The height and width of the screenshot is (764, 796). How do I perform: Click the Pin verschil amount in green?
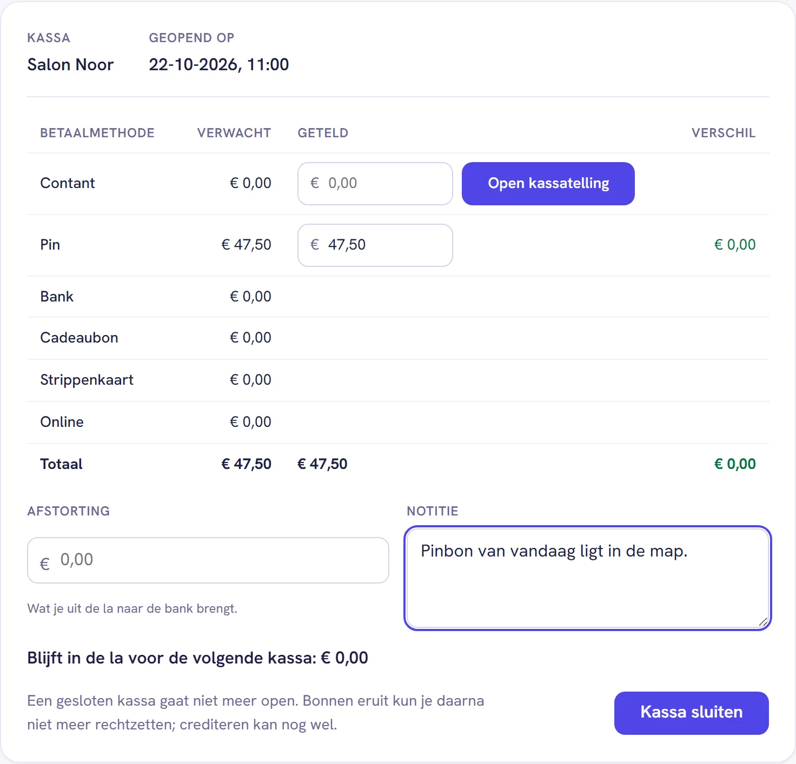(x=735, y=245)
